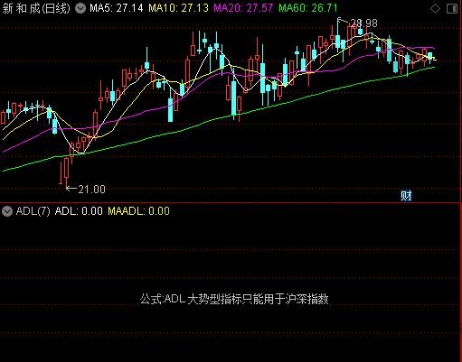Screen dimensions: 462x362
Task: Click the purple MA20: 27.57 label
Action: pyautogui.click(x=243, y=8)
